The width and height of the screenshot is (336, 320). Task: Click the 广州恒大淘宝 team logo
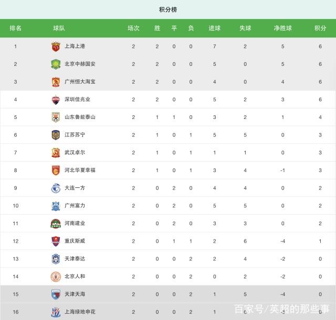[x=56, y=82]
